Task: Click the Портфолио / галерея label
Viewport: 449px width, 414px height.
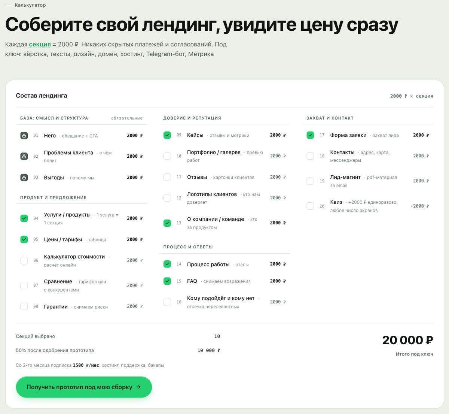Action: (x=214, y=152)
